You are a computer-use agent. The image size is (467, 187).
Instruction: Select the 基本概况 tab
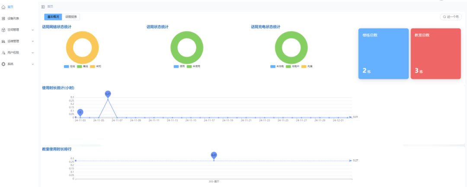point(53,16)
